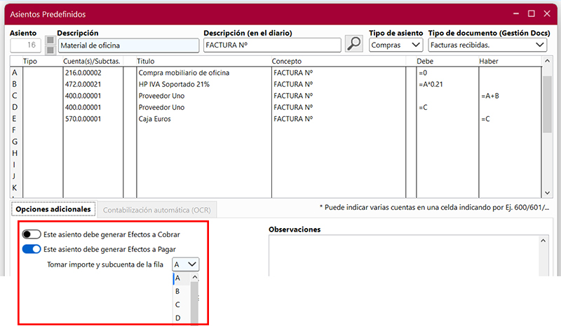Disable the Efectos a Pagar toggle
561x326 pixels.
coord(32,249)
